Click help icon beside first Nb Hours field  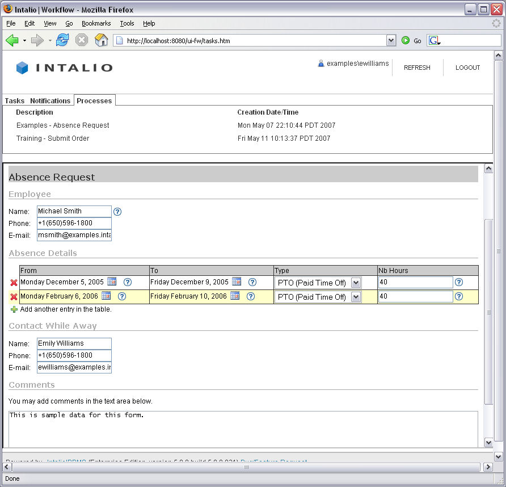tap(459, 282)
